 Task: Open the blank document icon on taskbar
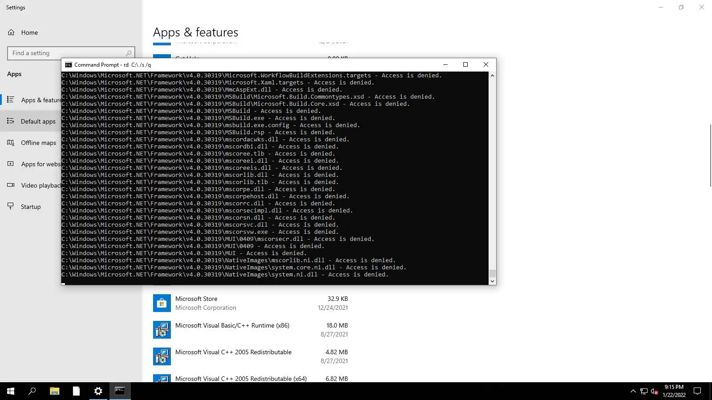[76, 391]
